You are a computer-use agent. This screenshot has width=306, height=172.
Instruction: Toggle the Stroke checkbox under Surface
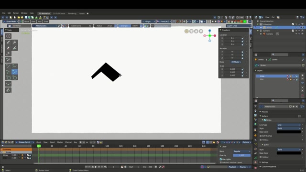[x=265, y=120]
